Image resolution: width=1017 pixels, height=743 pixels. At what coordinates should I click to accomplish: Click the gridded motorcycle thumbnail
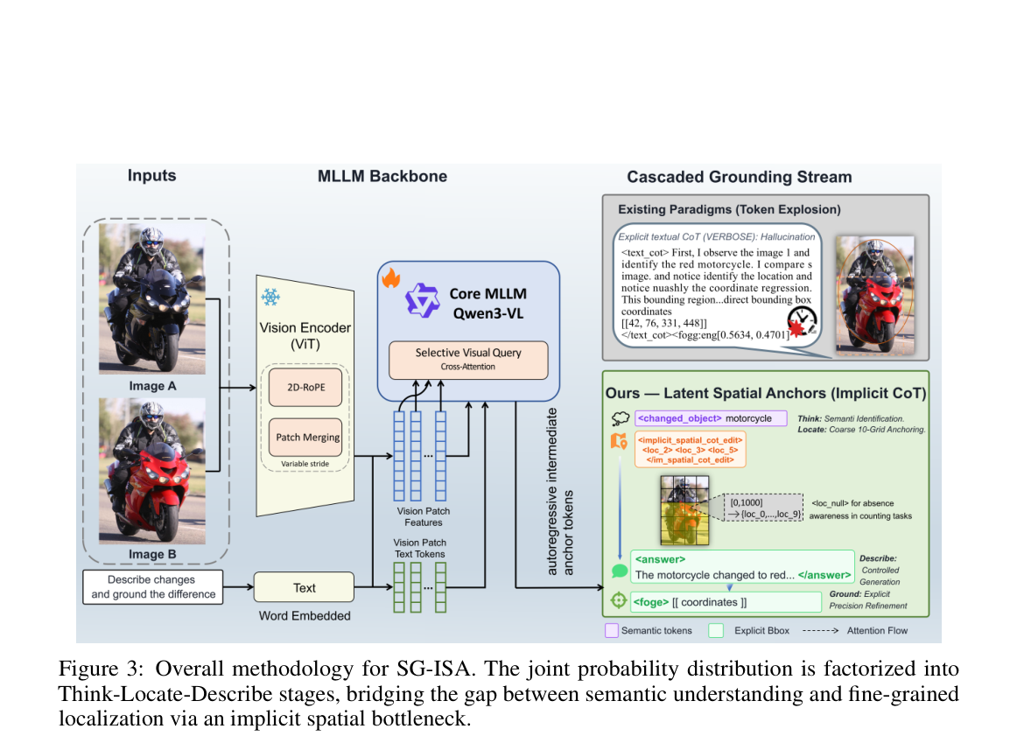pyautogui.click(x=684, y=510)
